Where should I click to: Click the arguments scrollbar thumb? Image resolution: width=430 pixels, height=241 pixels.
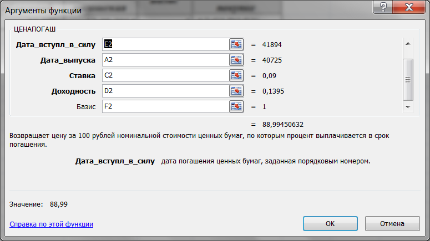(x=408, y=80)
